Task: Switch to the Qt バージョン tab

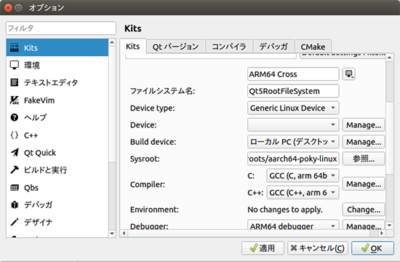Action: (x=175, y=47)
